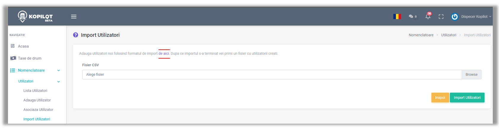Go to Acasa in navigation

tap(23, 46)
